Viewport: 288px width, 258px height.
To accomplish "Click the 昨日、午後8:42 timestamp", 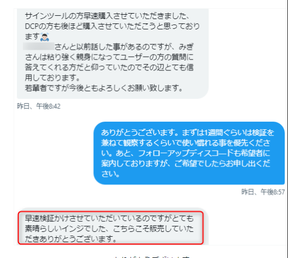I will (39, 106).
